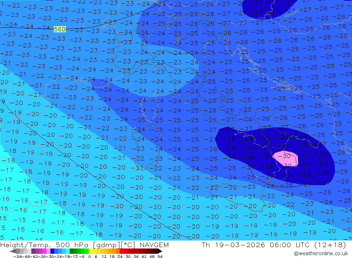The width and height of the screenshot is (352, 258).
Task: Click the legend's left gray arrow end
Action: coord(13,251)
